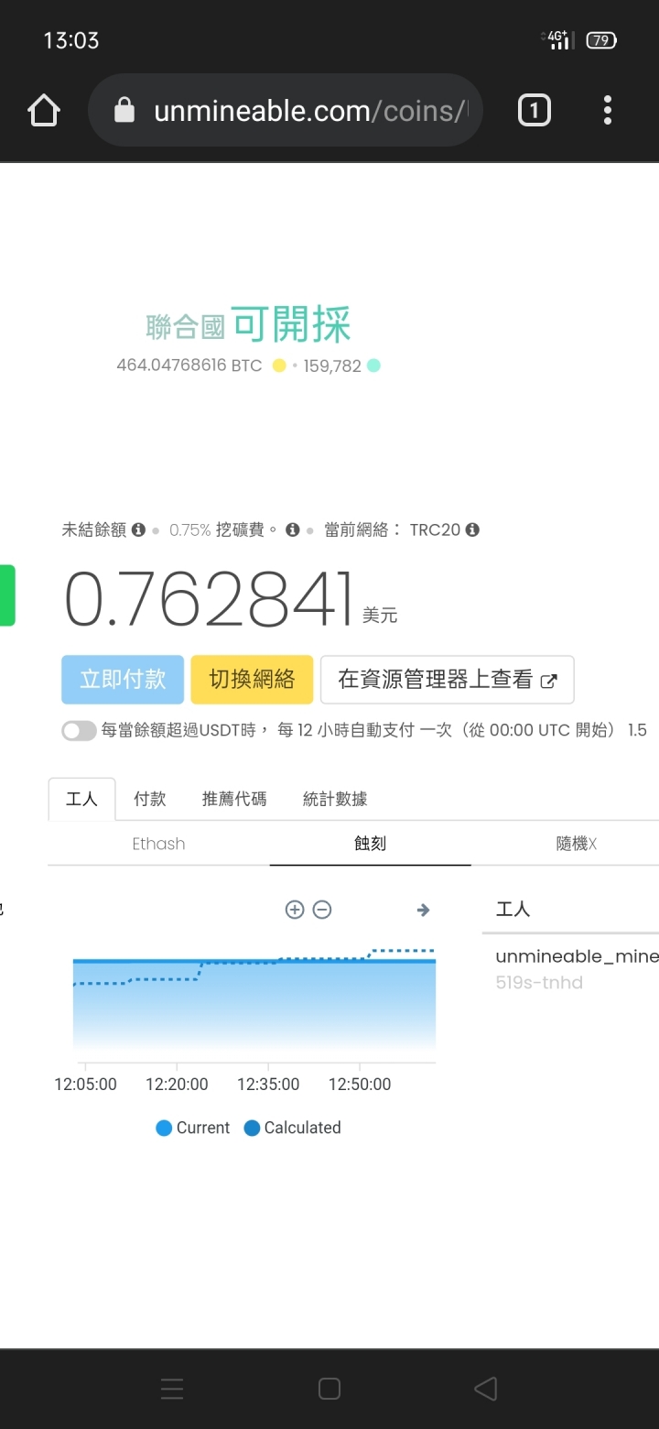Click the unmineable_mine worker name

click(x=577, y=956)
